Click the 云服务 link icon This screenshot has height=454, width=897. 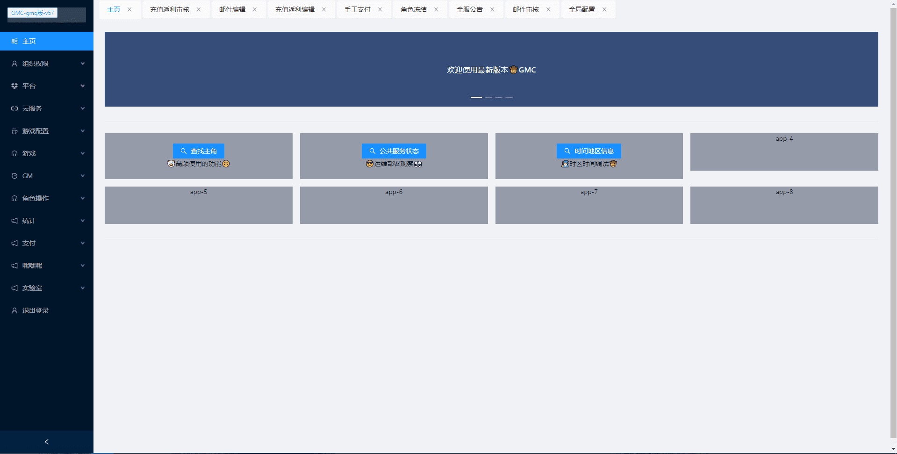point(14,108)
